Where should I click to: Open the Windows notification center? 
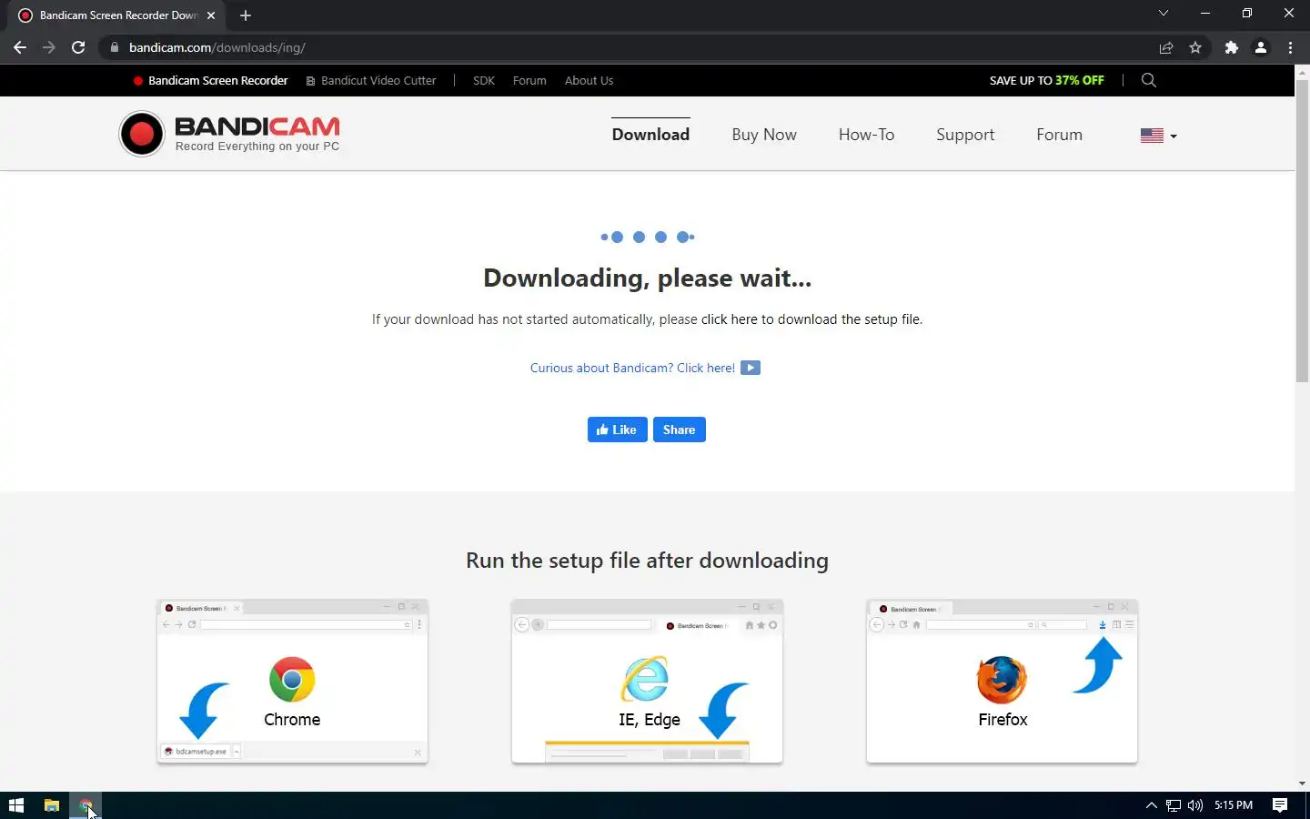1280,805
